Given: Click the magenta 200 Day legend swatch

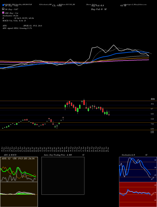Looking at the screenshot, I should coord(3,13).
